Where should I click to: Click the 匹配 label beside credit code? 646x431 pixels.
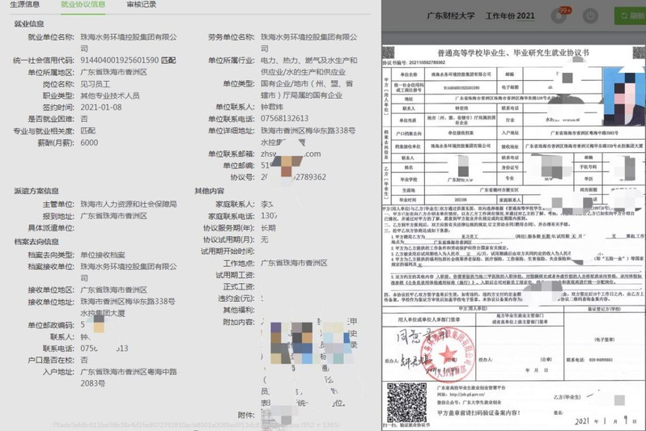[169, 60]
